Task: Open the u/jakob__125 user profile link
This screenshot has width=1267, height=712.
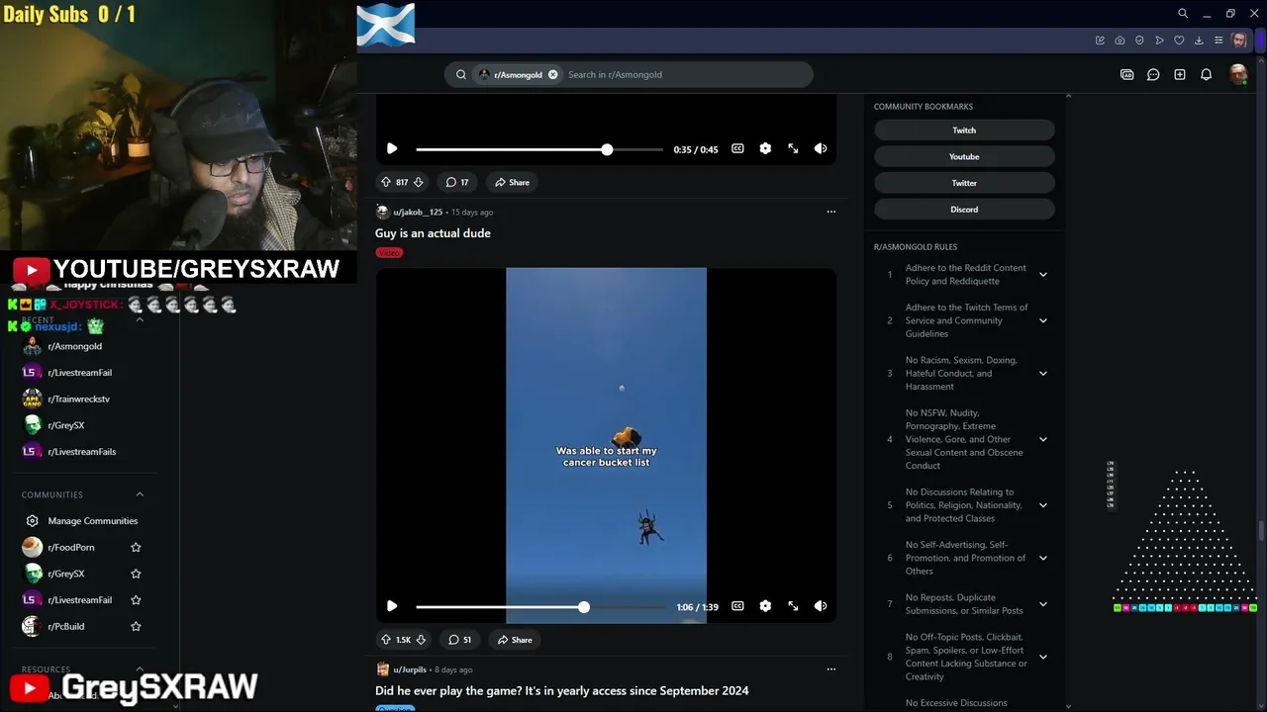Action: click(x=418, y=212)
